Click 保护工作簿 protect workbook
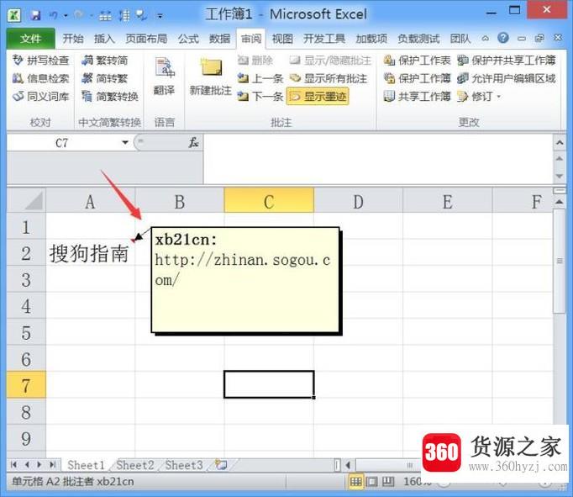 tap(417, 78)
